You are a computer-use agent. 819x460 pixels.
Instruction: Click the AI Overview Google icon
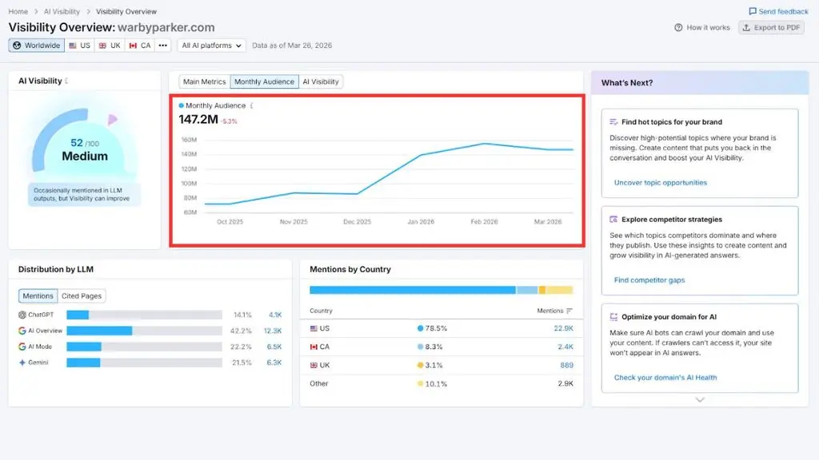click(22, 331)
